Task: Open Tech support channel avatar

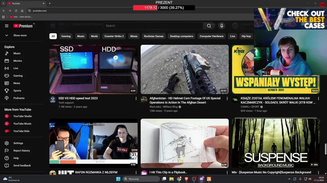Action: coord(53,99)
